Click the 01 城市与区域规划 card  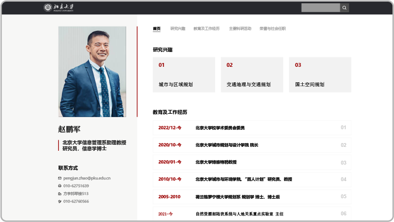(184, 75)
